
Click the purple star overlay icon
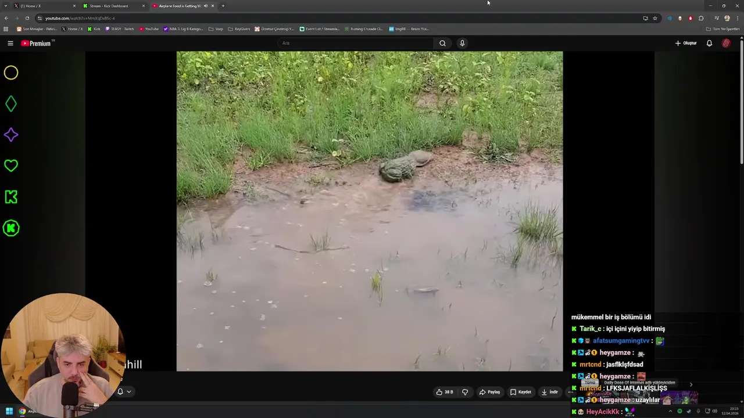click(x=11, y=135)
